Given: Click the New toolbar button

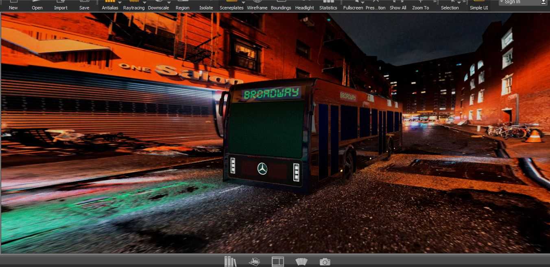Looking at the screenshot, I should tap(13, 5).
